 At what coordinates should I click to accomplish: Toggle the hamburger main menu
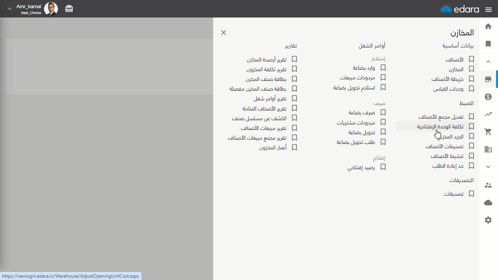tap(489, 9)
